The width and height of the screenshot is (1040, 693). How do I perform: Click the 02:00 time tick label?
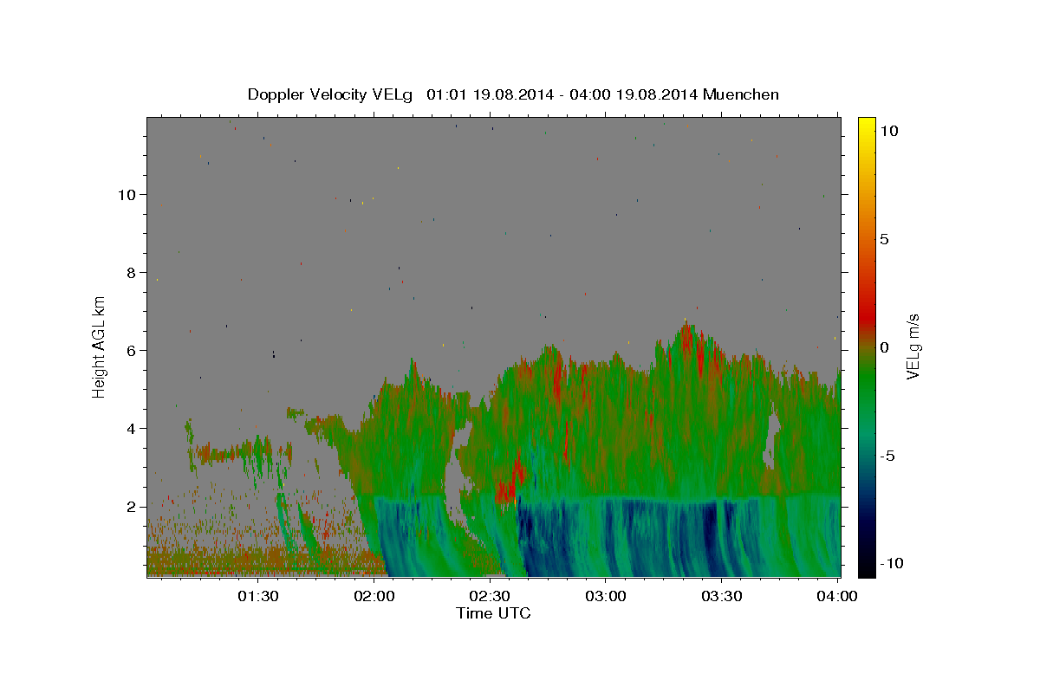click(x=375, y=596)
